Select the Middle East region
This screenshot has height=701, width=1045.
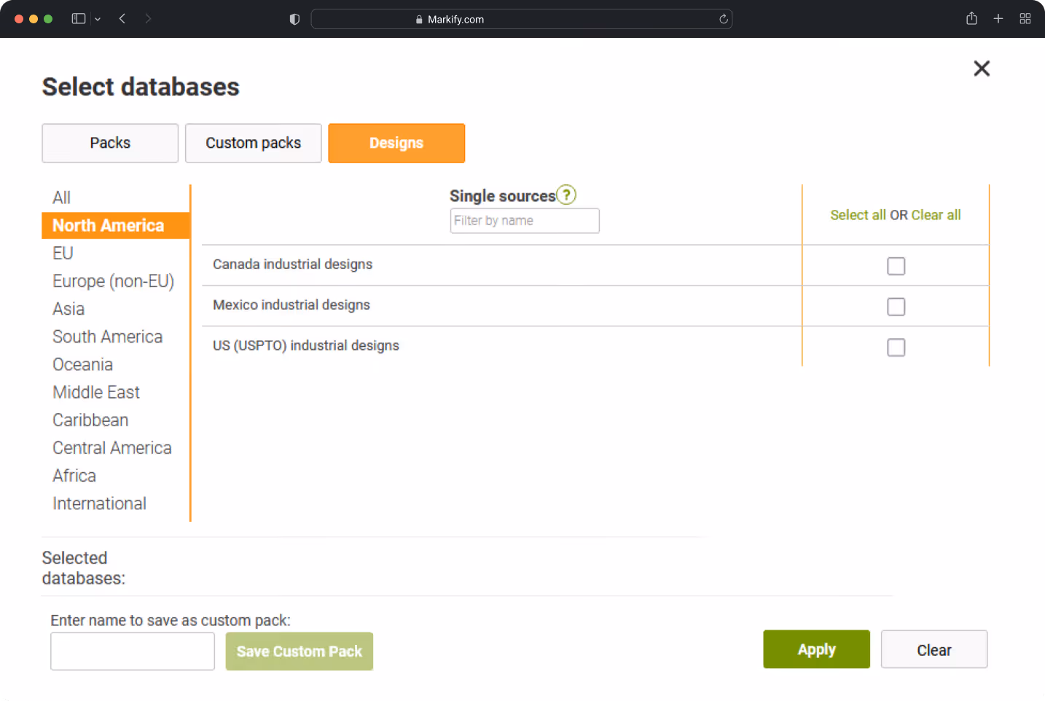click(x=96, y=392)
